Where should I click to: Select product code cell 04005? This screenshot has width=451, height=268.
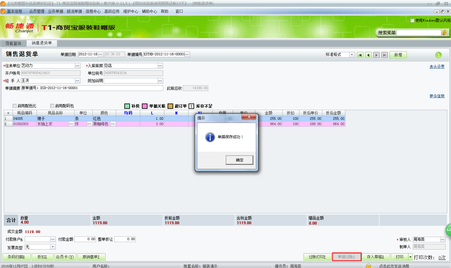click(25, 119)
